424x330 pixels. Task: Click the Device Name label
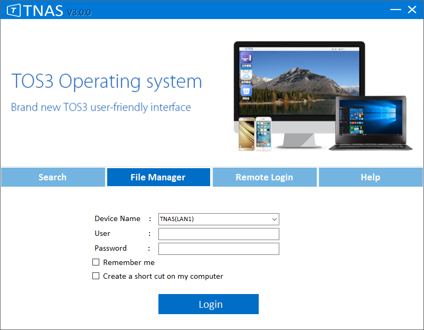117,218
